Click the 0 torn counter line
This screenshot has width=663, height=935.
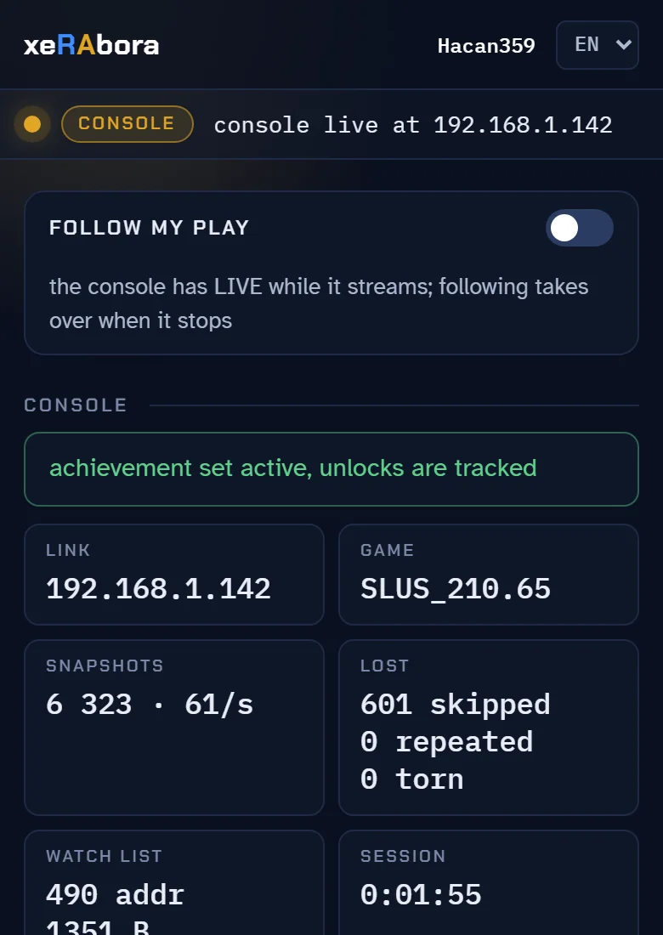(x=411, y=779)
